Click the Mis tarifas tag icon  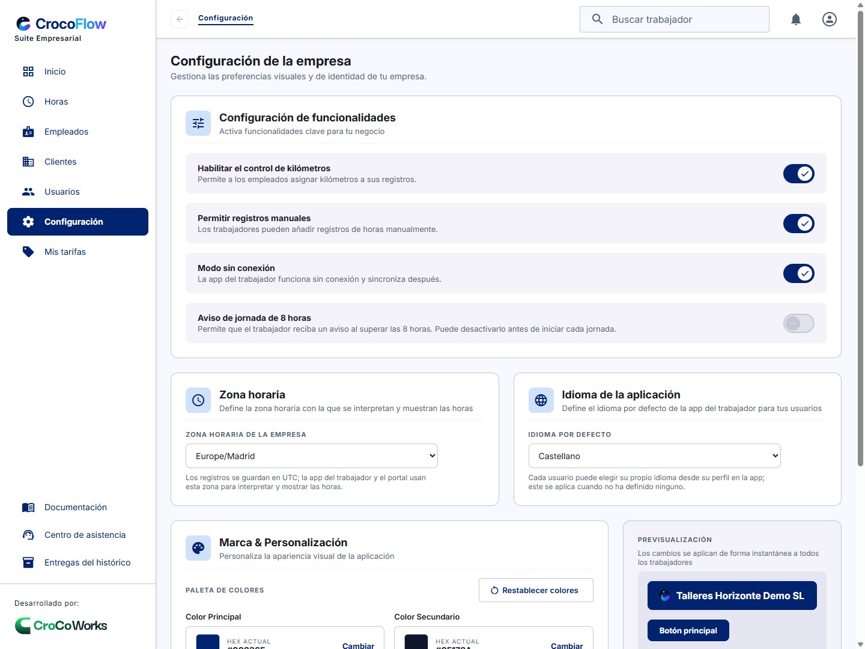[x=28, y=252]
